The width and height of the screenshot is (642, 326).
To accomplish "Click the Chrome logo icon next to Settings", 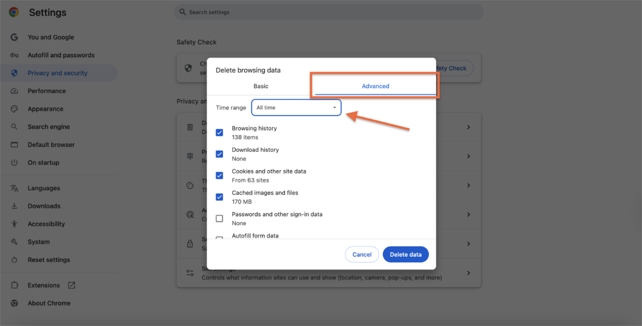I will tap(14, 12).
